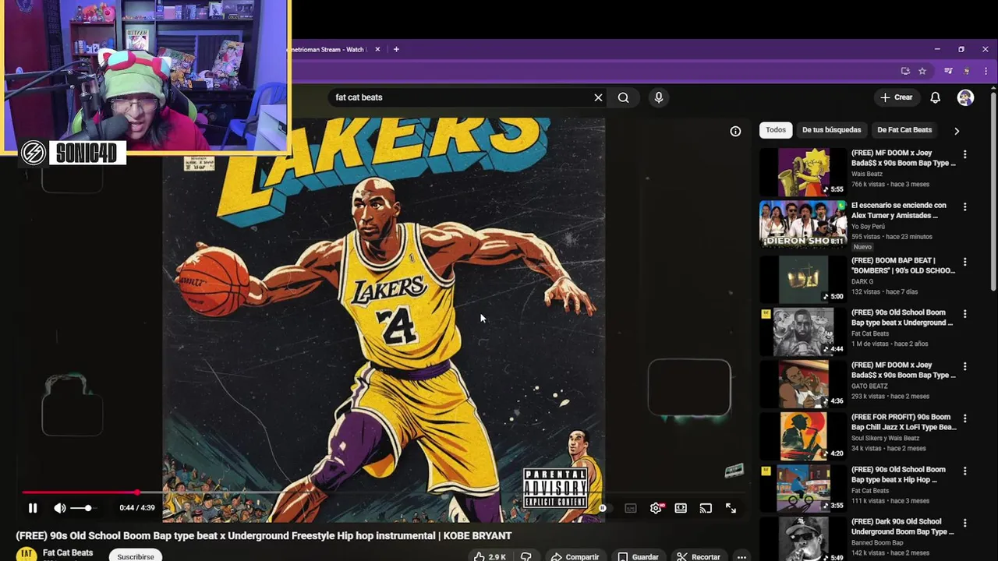Show more filter chips with arrow
Viewport: 998px width, 561px height.
(957, 131)
